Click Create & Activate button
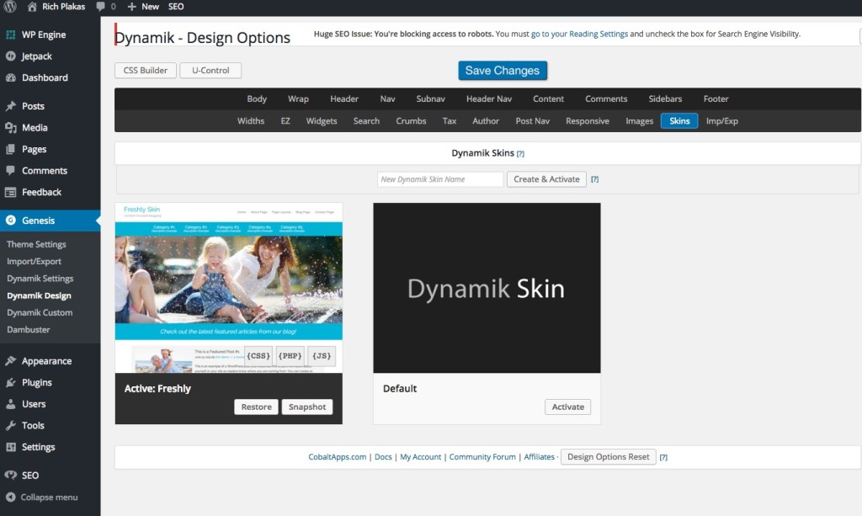This screenshot has height=516, width=862. pos(546,179)
